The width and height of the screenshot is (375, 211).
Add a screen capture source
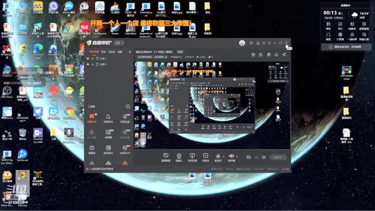[x=165, y=158]
